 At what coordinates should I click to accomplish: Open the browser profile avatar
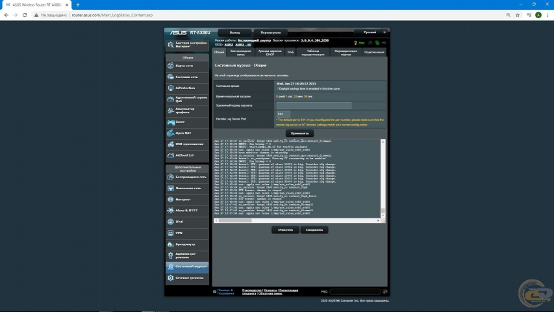(x=538, y=15)
